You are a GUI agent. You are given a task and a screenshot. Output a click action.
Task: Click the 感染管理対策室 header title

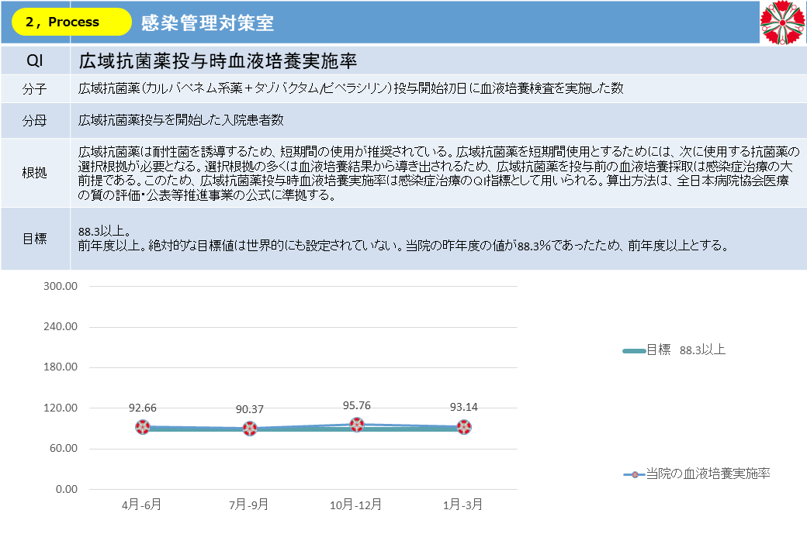pyautogui.click(x=207, y=23)
